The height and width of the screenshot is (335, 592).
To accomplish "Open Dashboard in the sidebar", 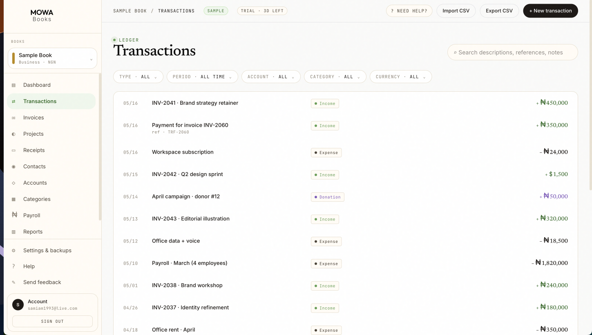I will coord(51,85).
